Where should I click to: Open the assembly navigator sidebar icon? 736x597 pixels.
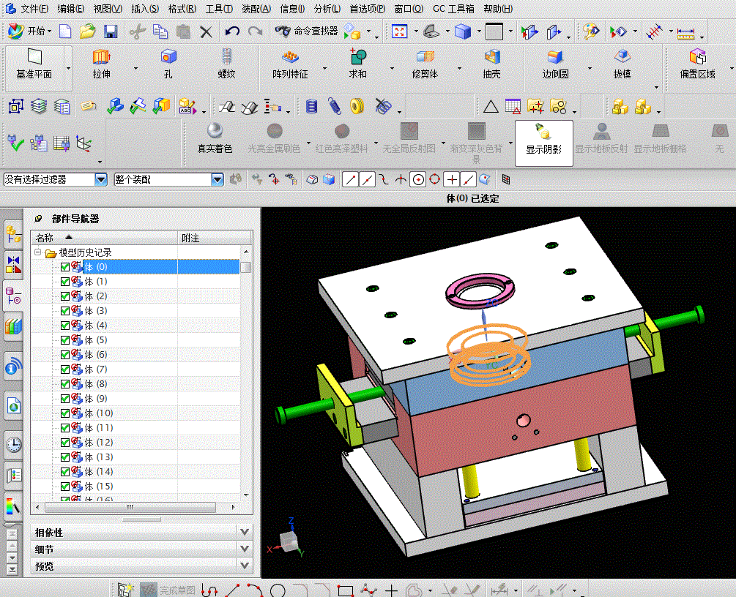[13, 234]
